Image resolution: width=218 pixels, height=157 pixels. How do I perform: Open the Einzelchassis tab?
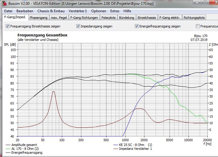[x=147, y=18]
